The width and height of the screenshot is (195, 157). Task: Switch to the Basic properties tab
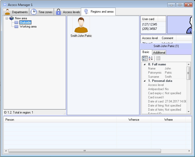click(x=146, y=52)
